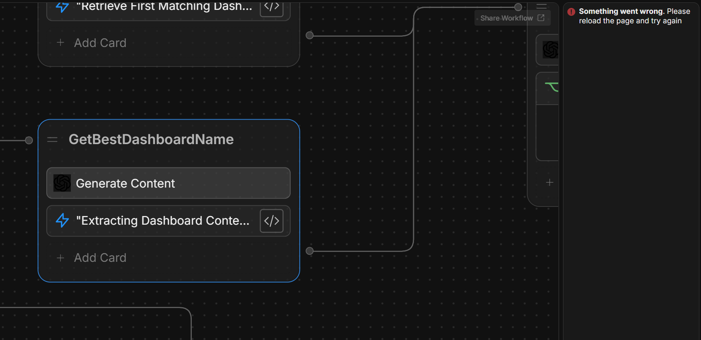
Task: Click OpenAI icon in partially hidden right card
Action: tap(550, 50)
